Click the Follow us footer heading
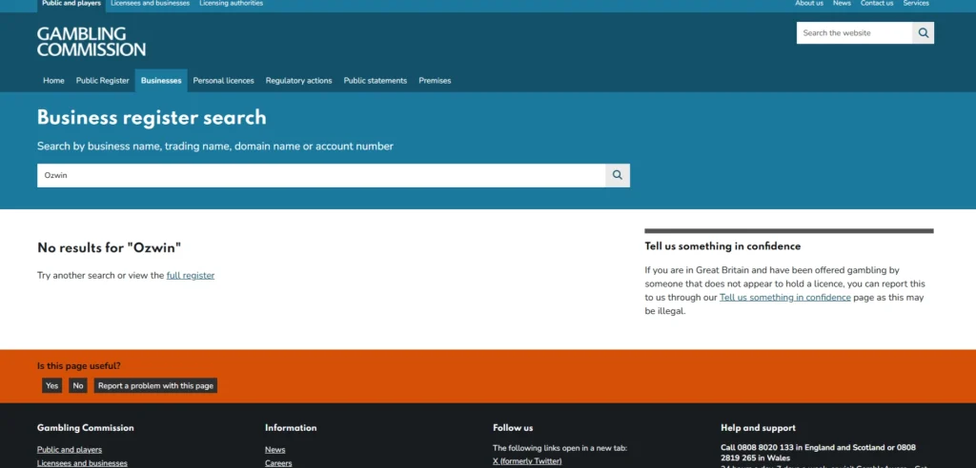 [x=513, y=428]
